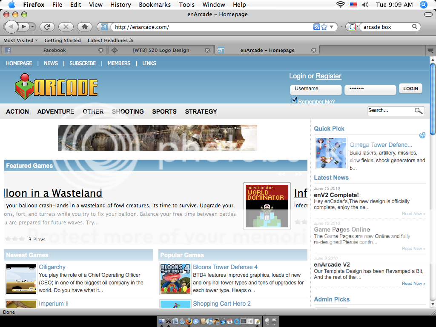Screen dimensions: 436x327
Task: Bookmark the page with the star icon
Action: [324, 27]
